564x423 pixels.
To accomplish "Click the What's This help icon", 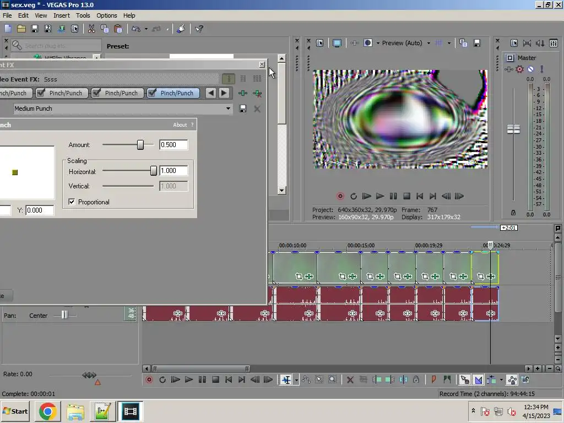I will tap(199, 29).
